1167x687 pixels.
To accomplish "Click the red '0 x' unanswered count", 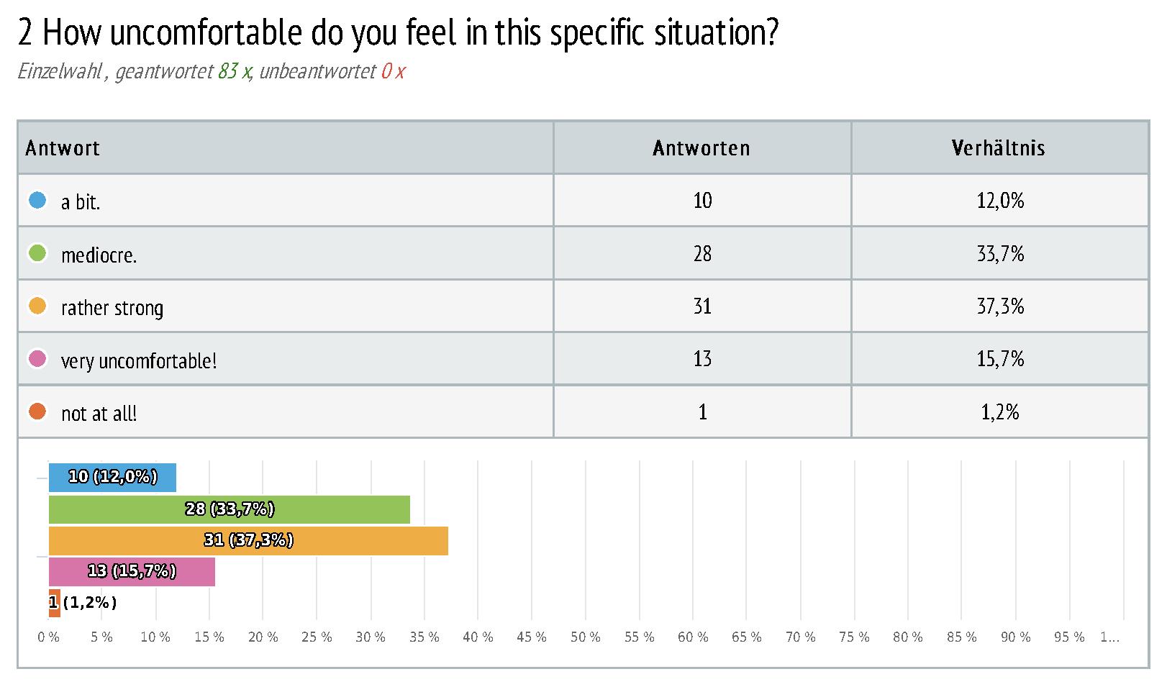I will point(393,71).
